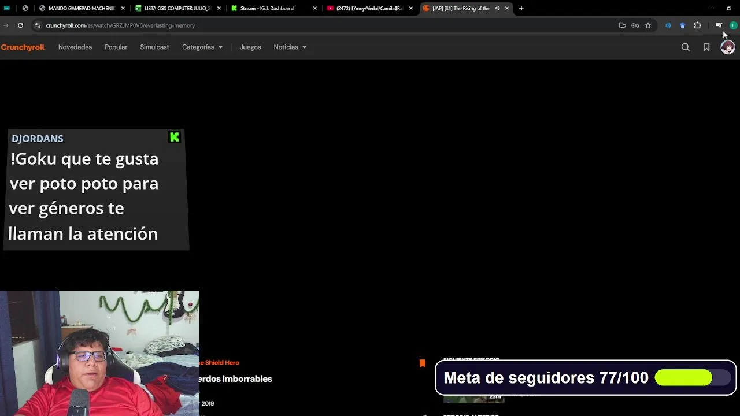Image resolution: width=740 pixels, height=416 pixels.
Task: Reload the Crunchyroll page
Action: [20, 25]
